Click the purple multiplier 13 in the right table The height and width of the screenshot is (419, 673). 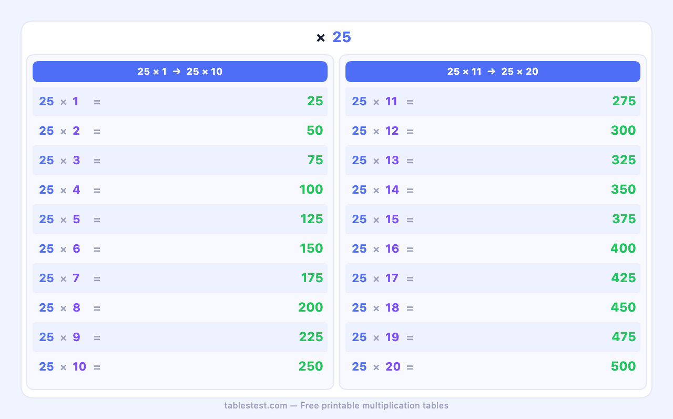392,160
